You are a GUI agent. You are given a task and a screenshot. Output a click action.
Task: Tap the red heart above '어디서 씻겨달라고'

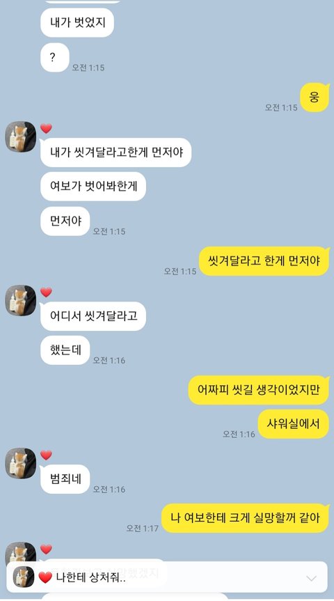tap(46, 292)
